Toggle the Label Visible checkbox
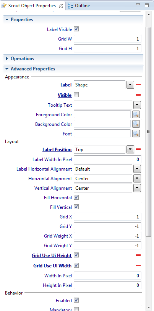Viewport: 154px width, 311px height. pos(76,29)
